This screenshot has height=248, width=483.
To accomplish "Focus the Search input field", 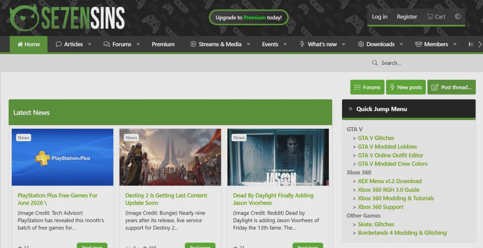I will tap(421, 63).
